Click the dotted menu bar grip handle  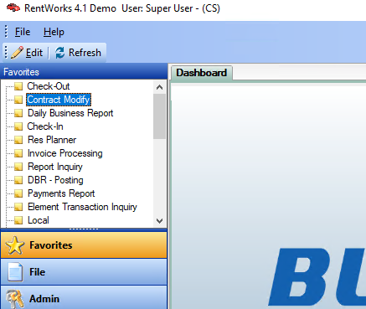coord(6,31)
